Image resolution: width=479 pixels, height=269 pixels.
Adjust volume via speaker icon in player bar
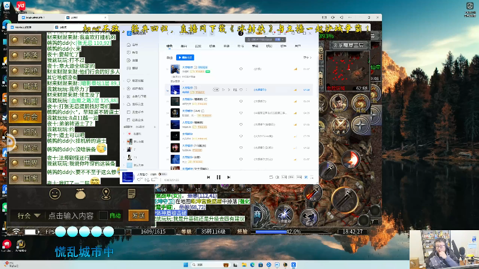coord(277,177)
